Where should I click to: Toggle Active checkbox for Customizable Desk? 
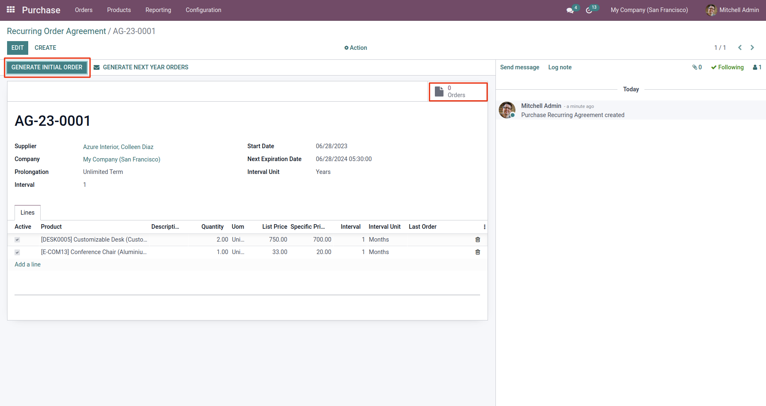[x=17, y=240]
